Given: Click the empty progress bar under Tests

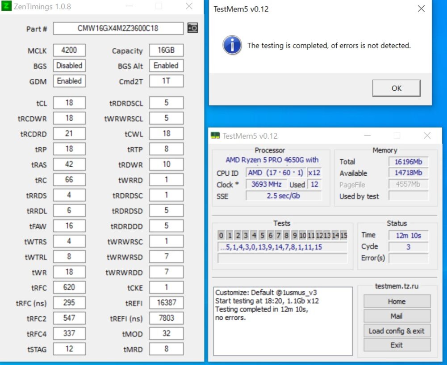Looking at the screenshot, I should [282, 258].
